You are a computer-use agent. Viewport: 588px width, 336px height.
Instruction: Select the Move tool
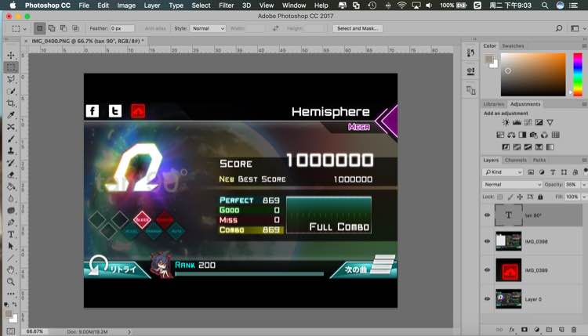[x=11, y=56]
